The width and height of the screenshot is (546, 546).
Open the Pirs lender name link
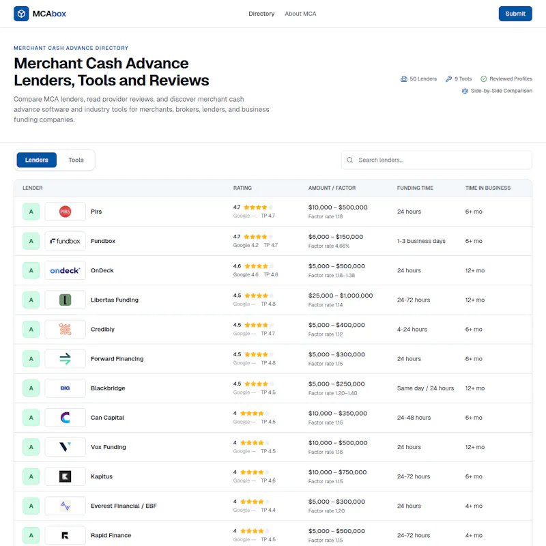(96, 212)
